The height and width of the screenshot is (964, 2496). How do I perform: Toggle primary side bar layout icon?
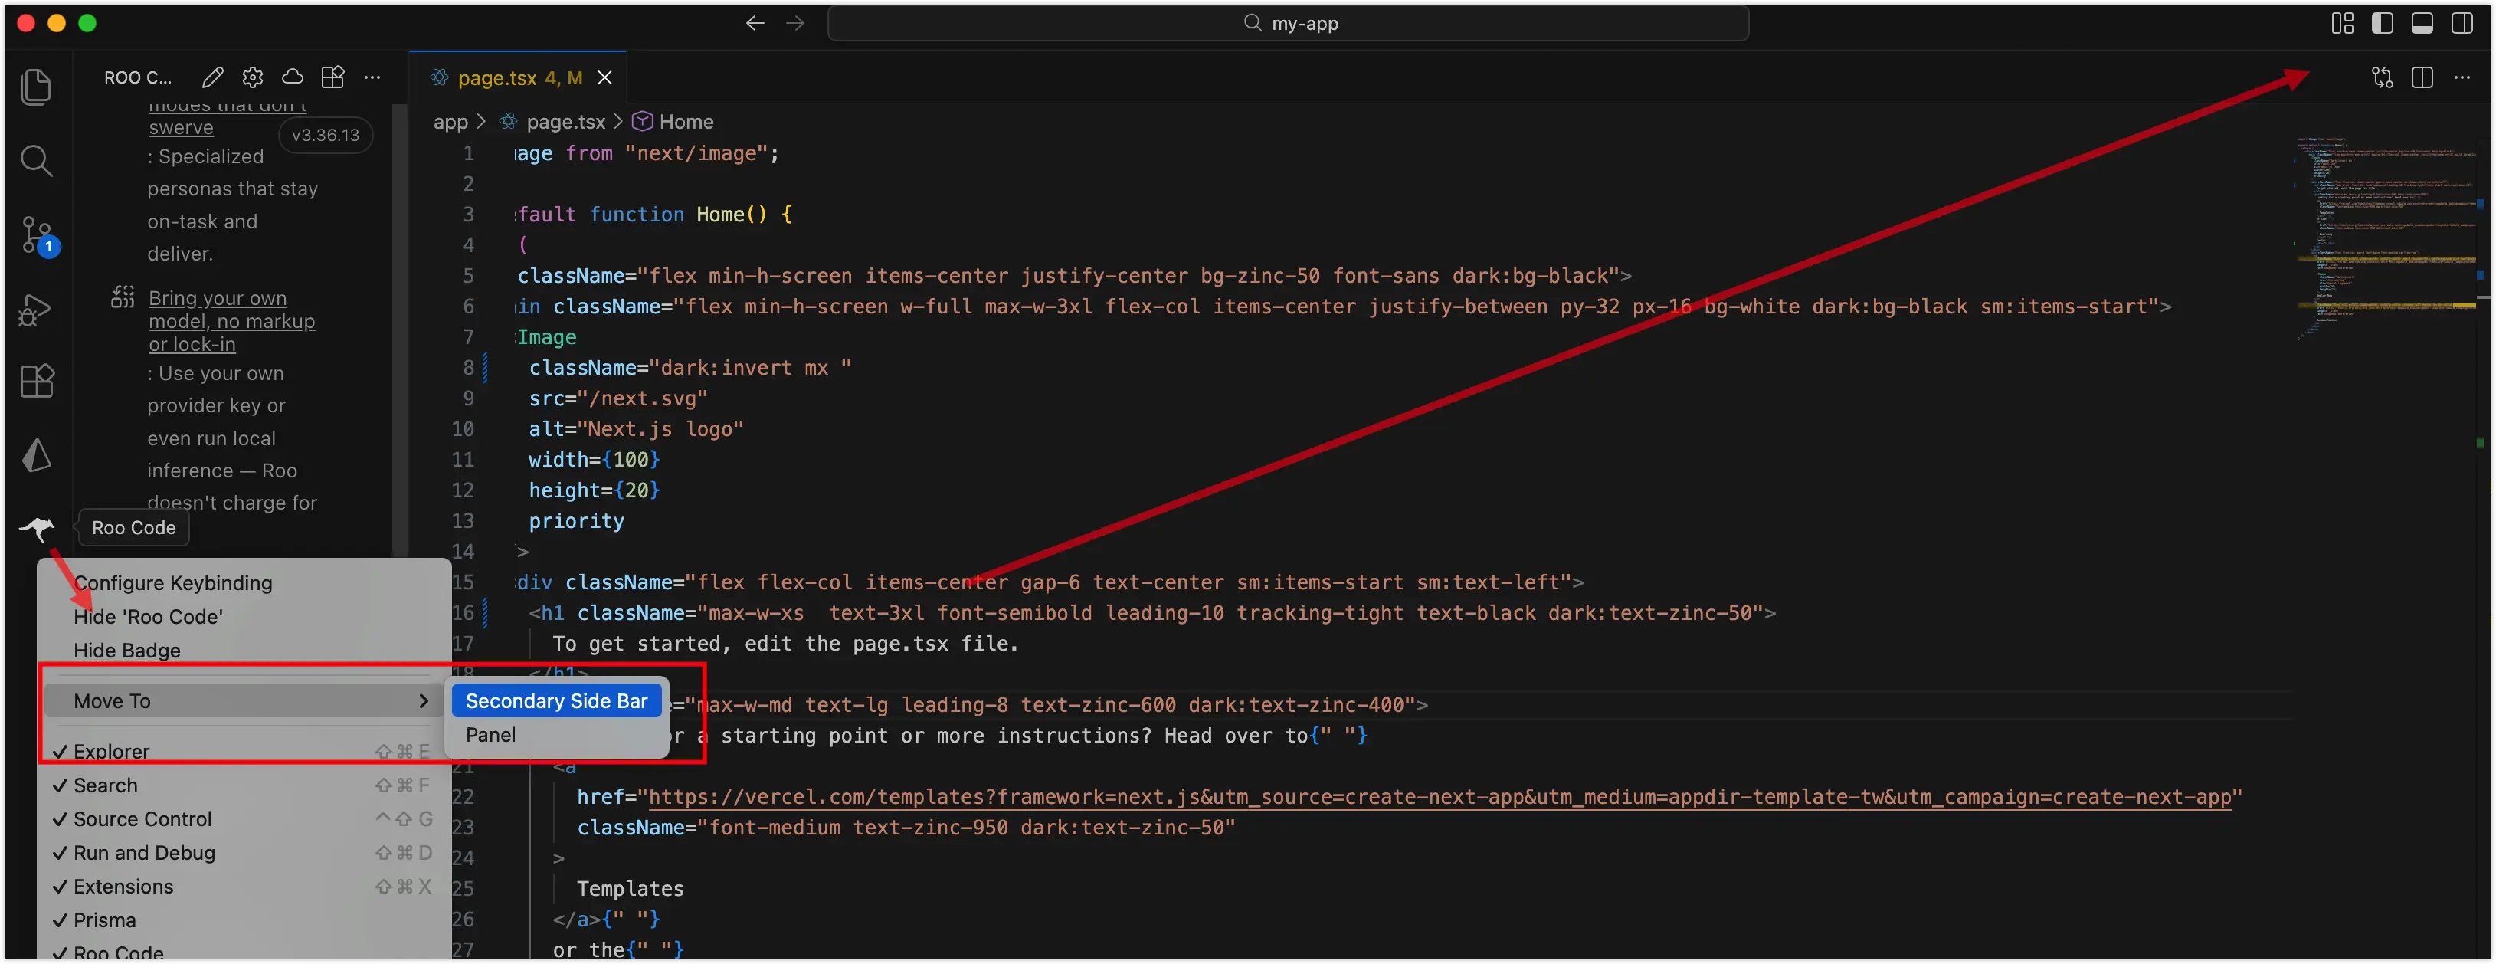[2382, 23]
